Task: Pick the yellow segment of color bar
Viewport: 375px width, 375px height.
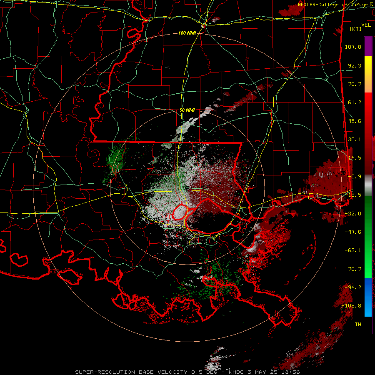Action: [x=368, y=69]
